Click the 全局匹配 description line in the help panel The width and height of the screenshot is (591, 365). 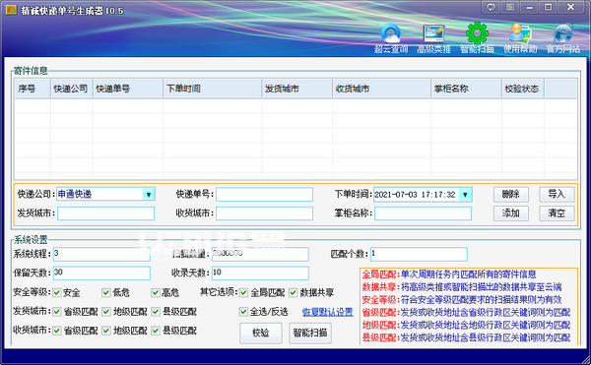tap(449, 274)
